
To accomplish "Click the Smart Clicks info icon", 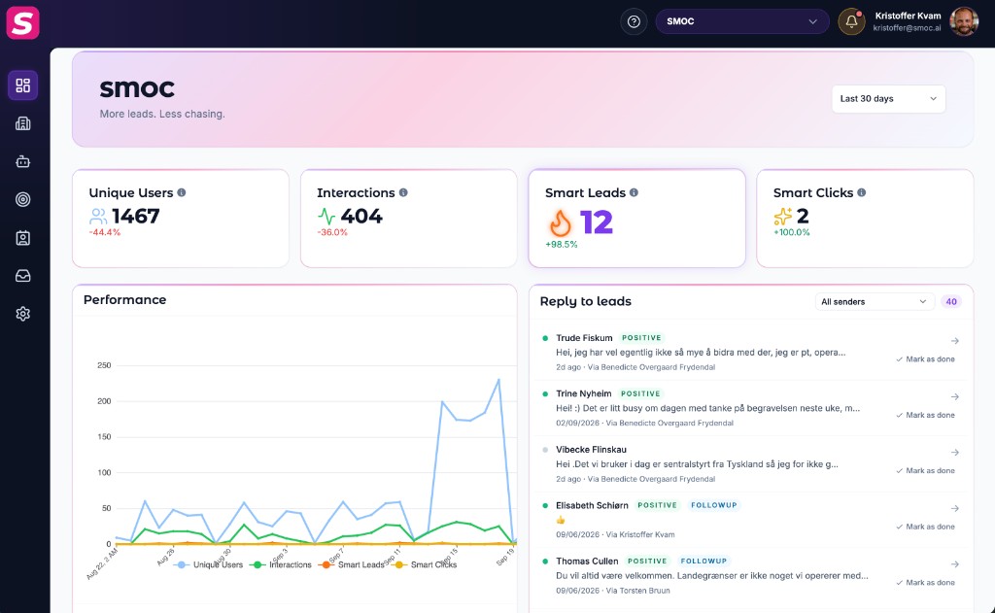I will tap(861, 192).
